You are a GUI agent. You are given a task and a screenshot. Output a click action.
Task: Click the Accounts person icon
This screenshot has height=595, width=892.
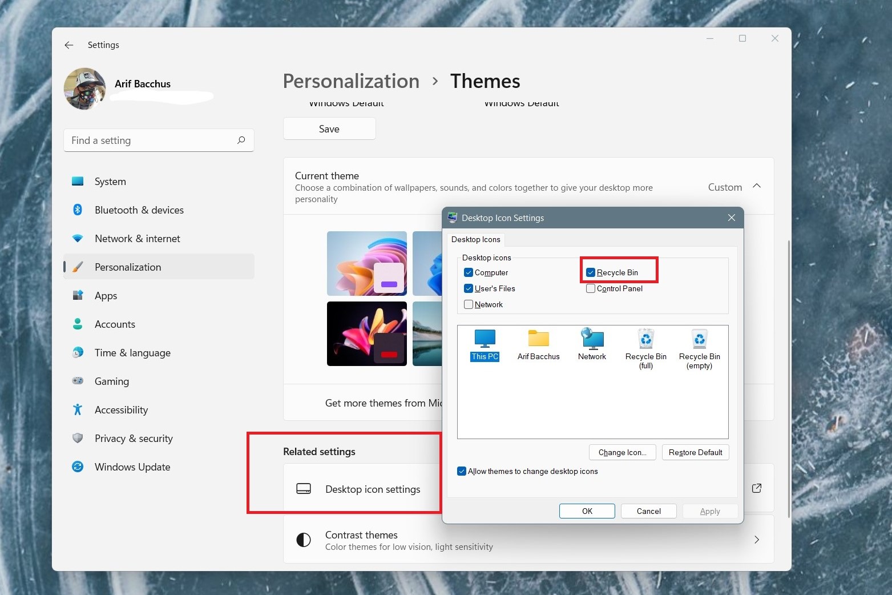pyautogui.click(x=78, y=324)
